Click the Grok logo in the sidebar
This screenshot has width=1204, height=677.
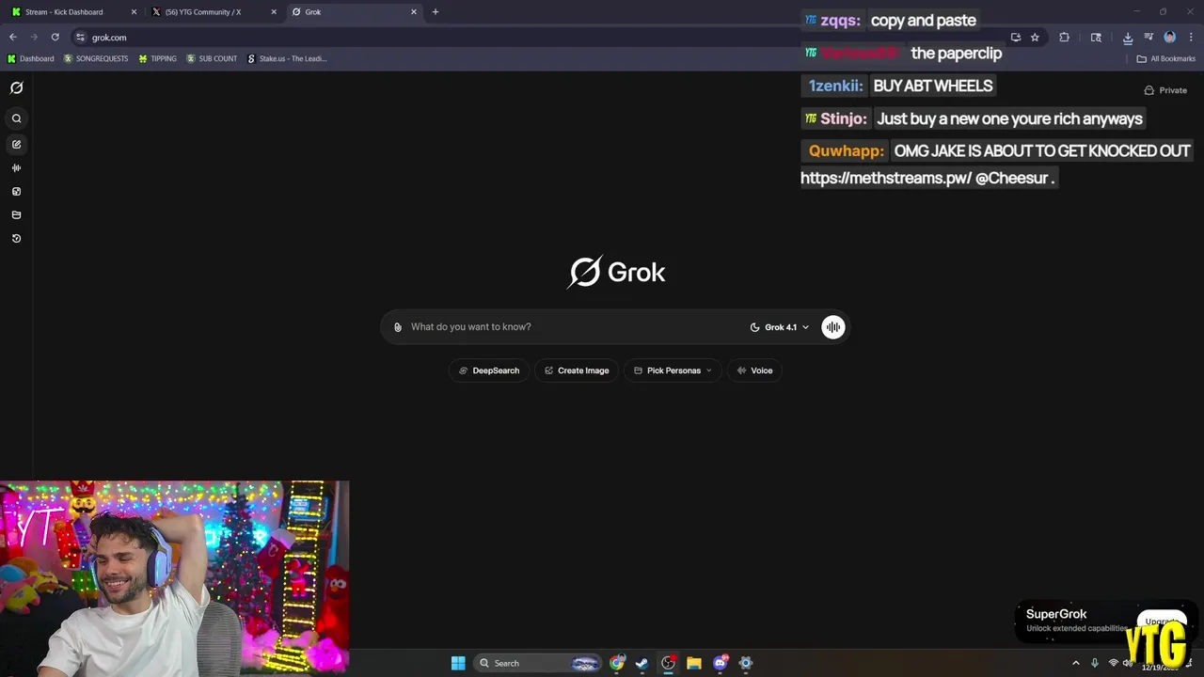coord(16,87)
